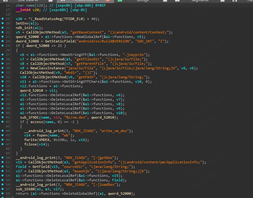The width and height of the screenshot is (253, 198).
Task: Click the blue dot beside line 50
Action: (x=2, y=157)
